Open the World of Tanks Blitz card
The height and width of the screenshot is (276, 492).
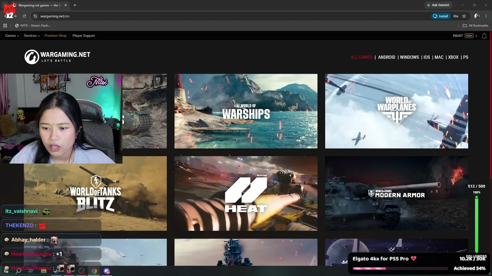95,193
